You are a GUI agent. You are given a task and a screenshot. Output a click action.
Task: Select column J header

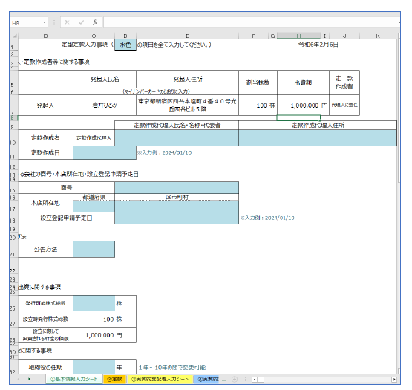(x=344, y=36)
